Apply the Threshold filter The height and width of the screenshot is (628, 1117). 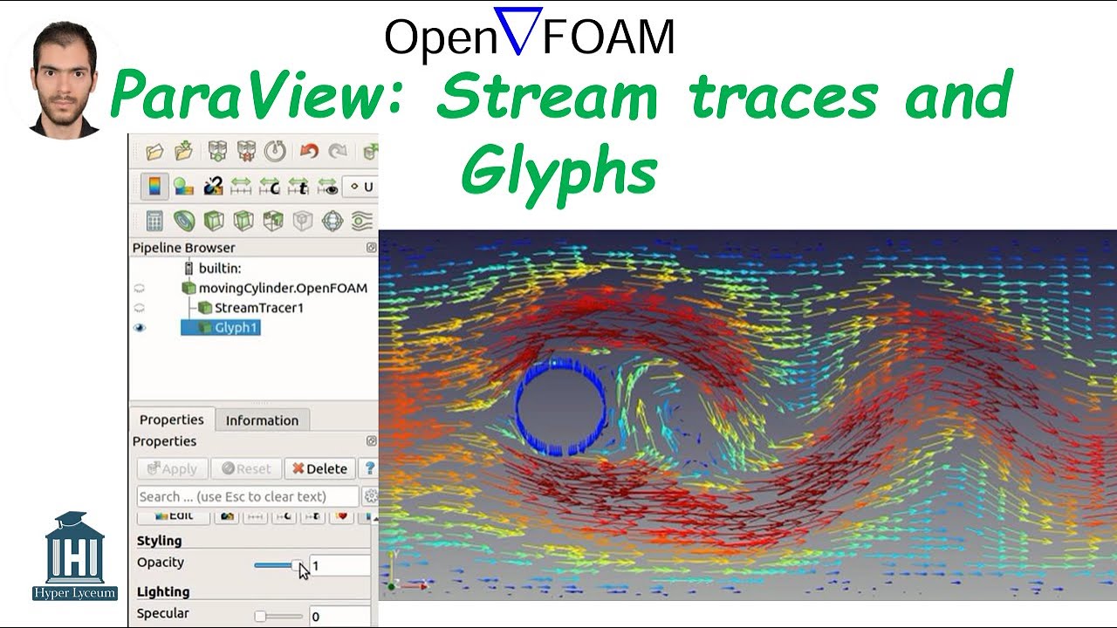[273, 221]
